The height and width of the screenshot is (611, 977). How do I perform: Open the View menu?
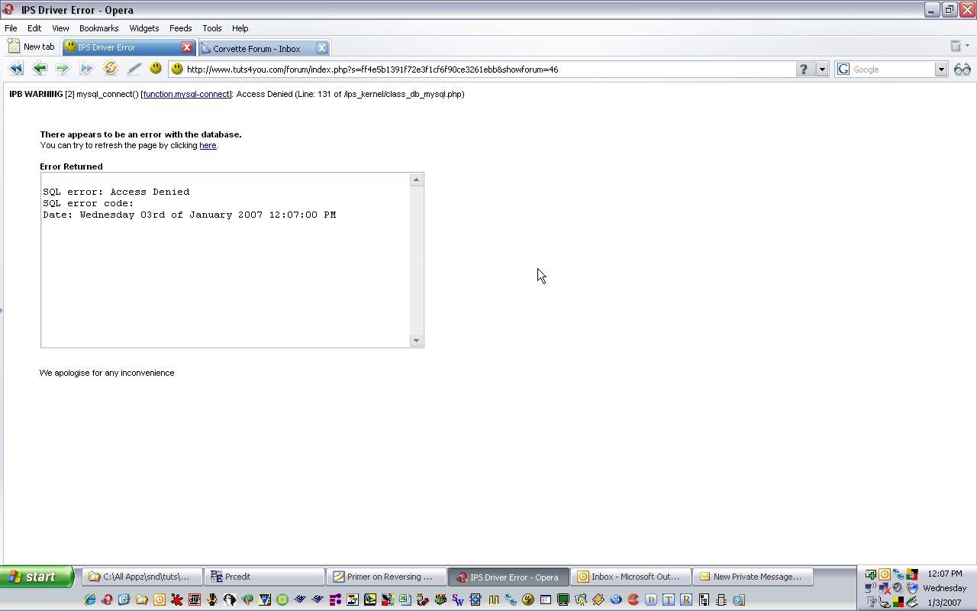60,28
